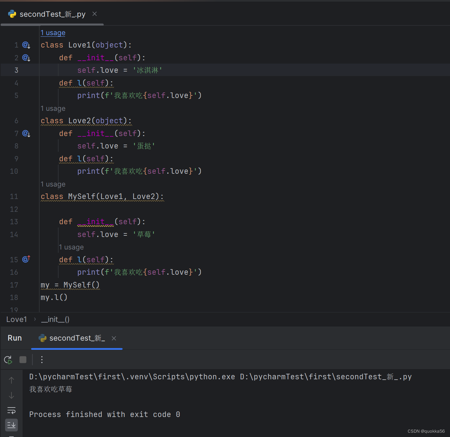
Task: Click the python.exe command line in console
Action: pyautogui.click(x=220, y=377)
